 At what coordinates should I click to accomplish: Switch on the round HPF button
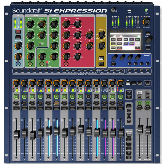pos(18,64)
